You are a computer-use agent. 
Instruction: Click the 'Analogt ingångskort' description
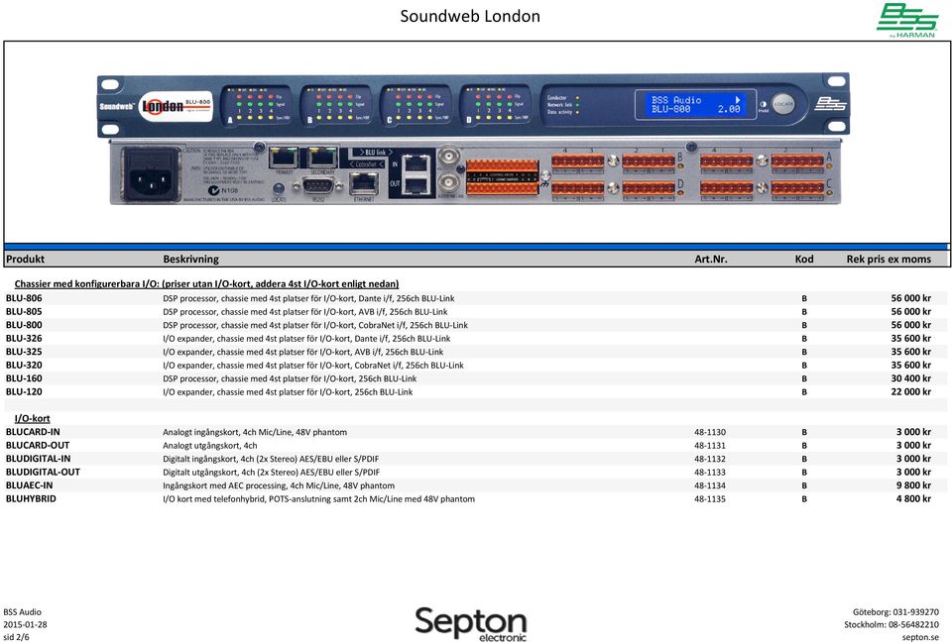pos(255,433)
